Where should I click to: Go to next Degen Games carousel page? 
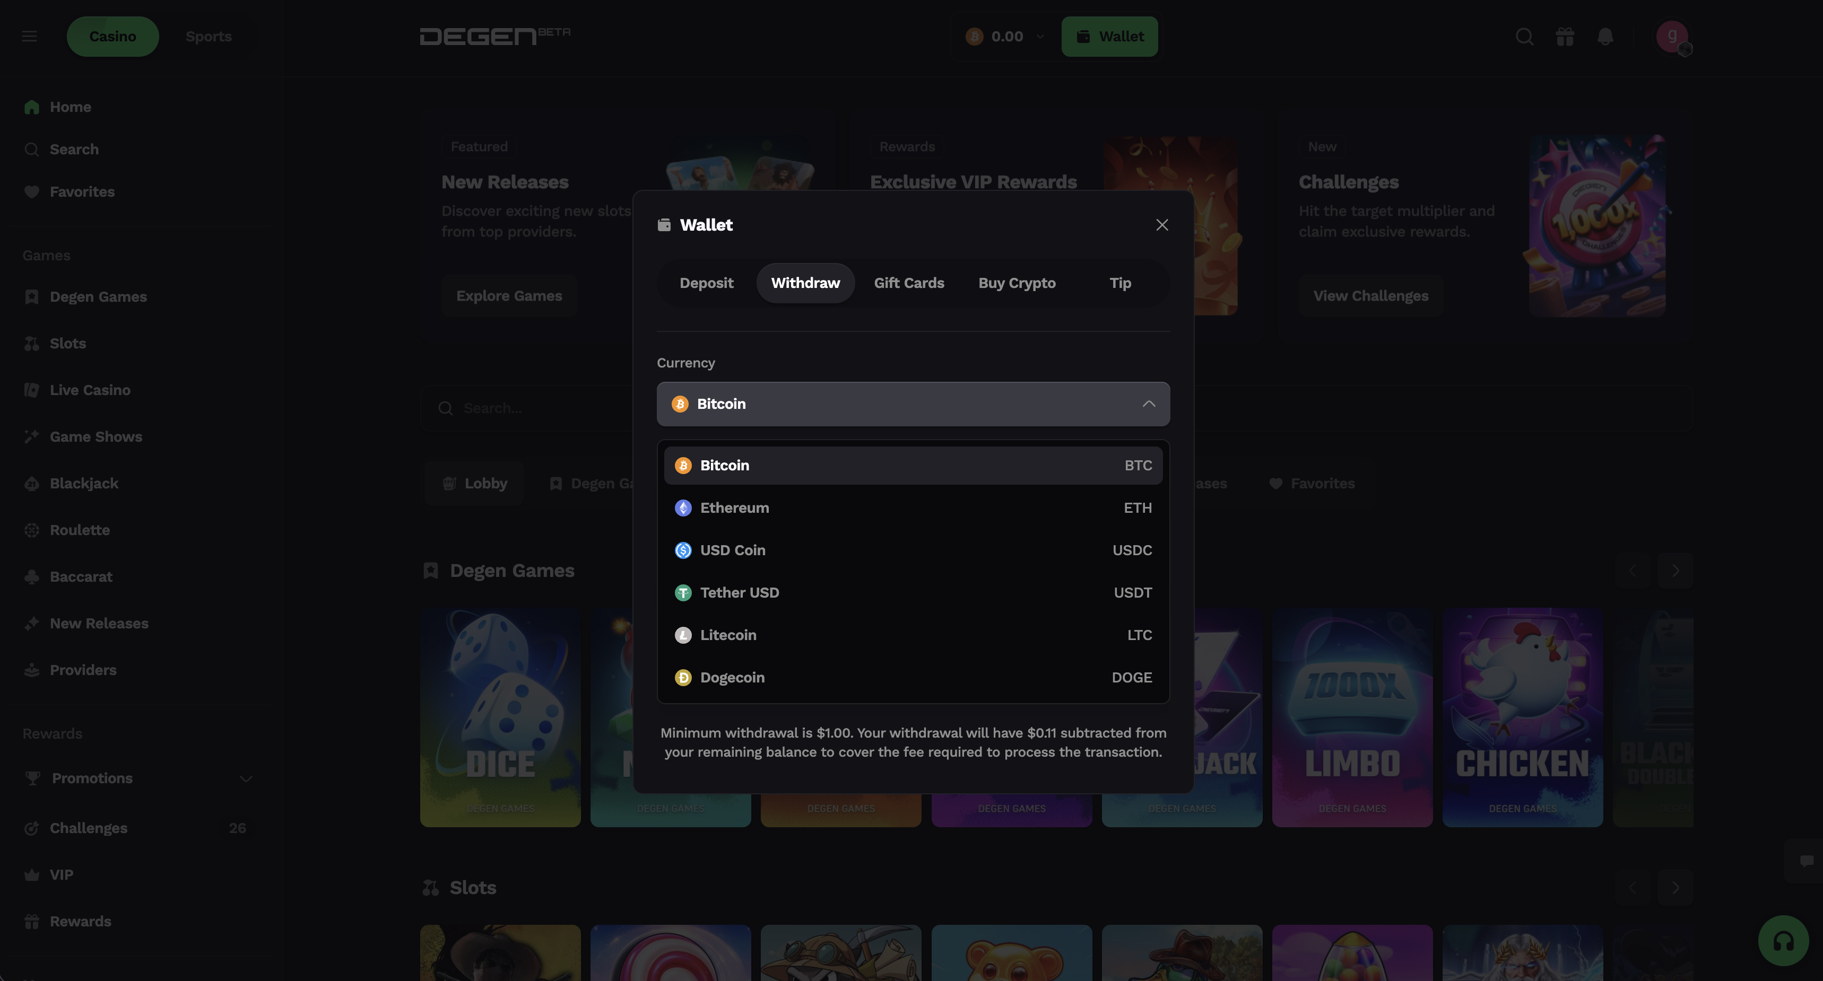[x=1675, y=571]
